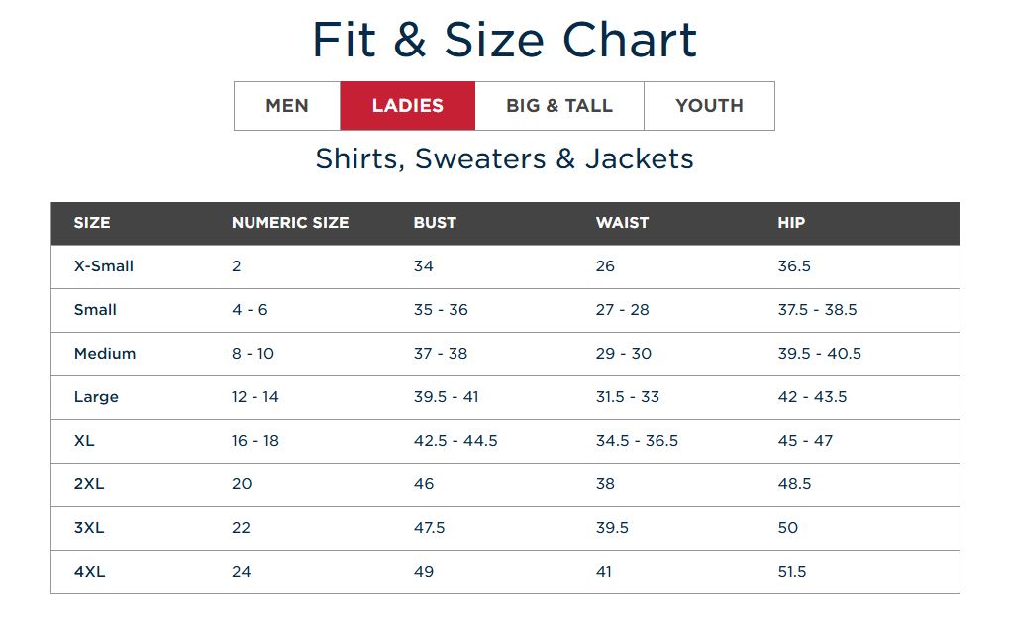Open the BIG & TALL tab
The width and height of the screenshot is (1011, 630).
click(559, 106)
